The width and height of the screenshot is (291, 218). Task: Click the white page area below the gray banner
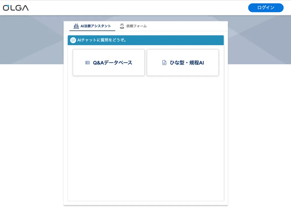pos(32,131)
